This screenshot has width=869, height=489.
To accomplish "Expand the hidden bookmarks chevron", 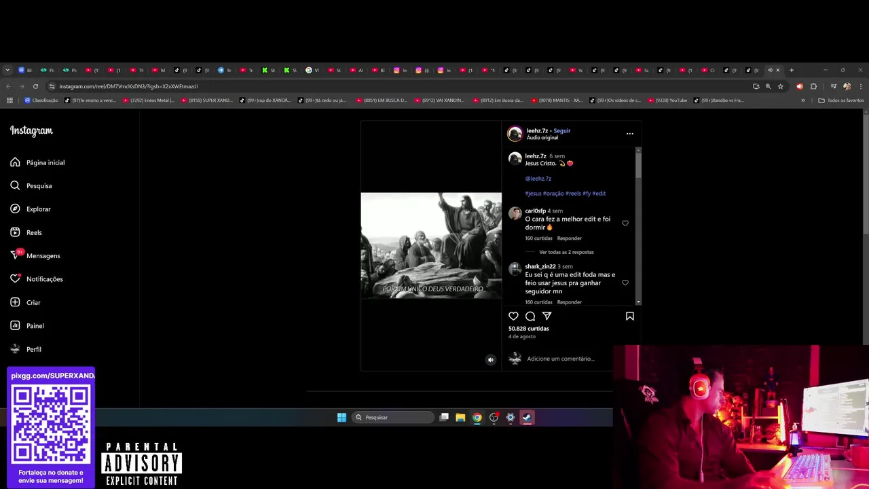I will click(x=802, y=101).
